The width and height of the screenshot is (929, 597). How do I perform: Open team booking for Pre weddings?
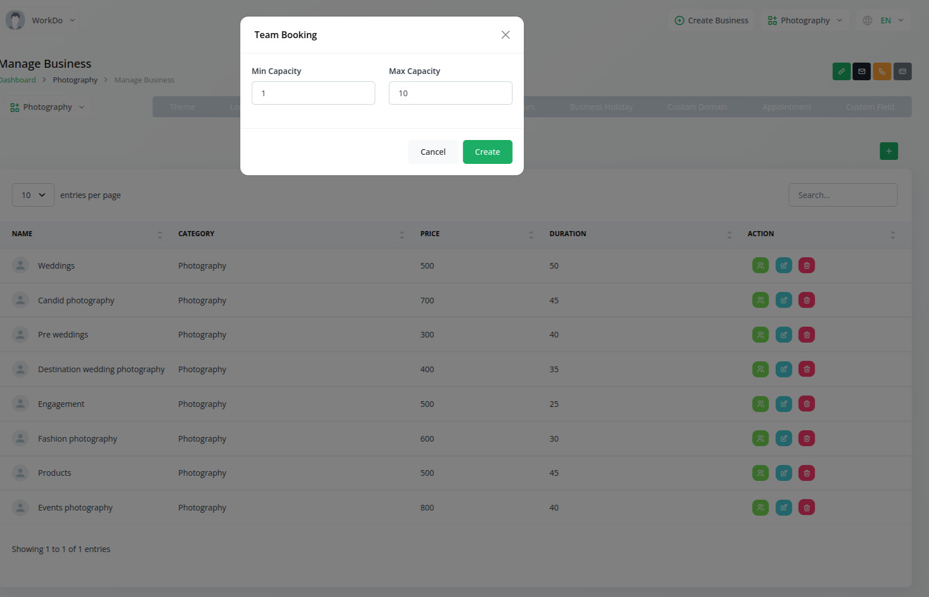[760, 335]
